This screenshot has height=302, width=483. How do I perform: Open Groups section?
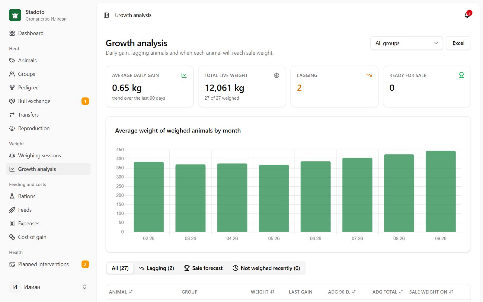[x=48, y=74]
